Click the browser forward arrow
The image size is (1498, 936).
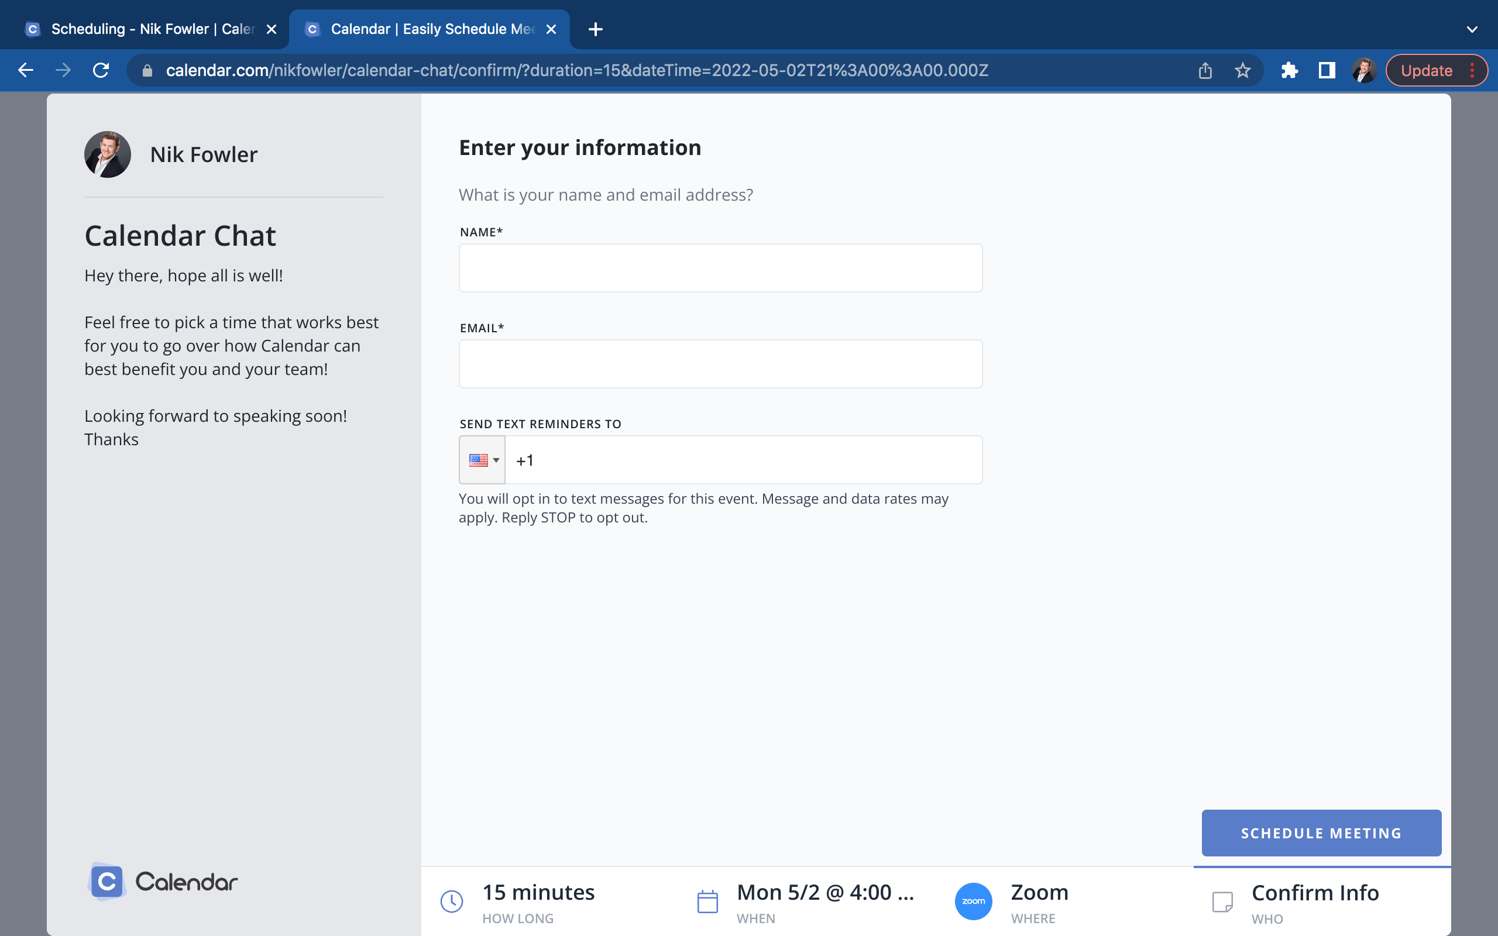63,71
